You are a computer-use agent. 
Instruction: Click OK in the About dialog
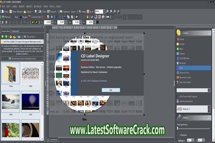(x=111, y=90)
